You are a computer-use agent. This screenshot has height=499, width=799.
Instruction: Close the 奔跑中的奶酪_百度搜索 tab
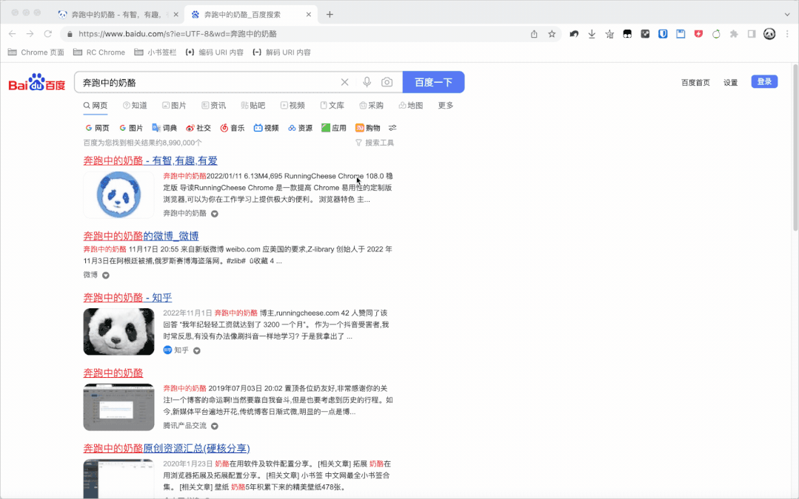[x=309, y=15]
